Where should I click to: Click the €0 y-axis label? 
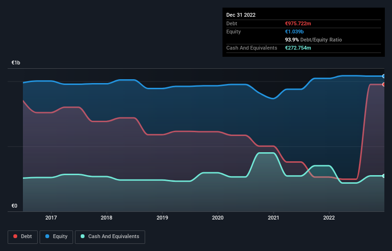click(x=14, y=206)
